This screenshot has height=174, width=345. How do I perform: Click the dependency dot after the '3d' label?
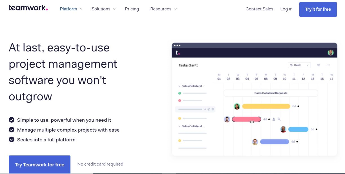pos(317,129)
